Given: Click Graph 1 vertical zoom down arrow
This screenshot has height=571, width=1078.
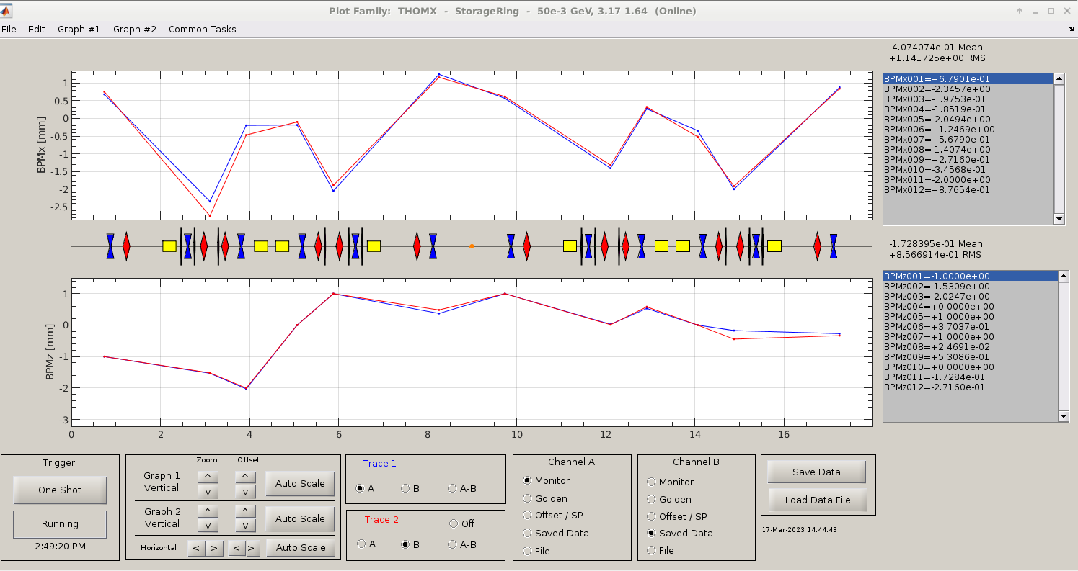Looking at the screenshot, I should click(207, 492).
